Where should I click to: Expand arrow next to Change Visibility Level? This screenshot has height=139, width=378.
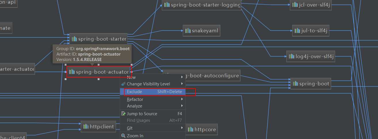[182, 84]
